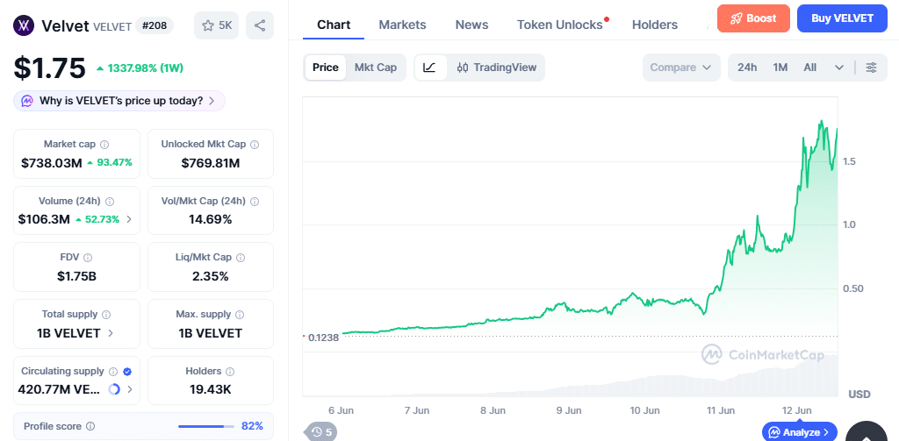Click the 82% profile score value
Viewport: 899px width, 441px height.
click(252, 426)
